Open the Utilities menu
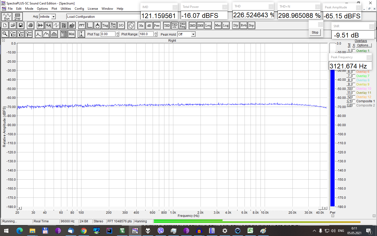The height and width of the screenshot is (236, 377). [x=66, y=9]
